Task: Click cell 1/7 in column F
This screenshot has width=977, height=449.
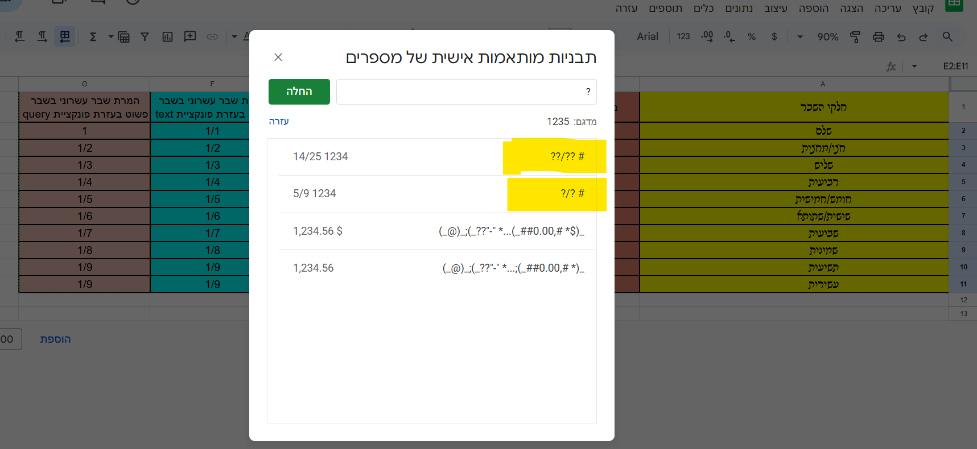Action: [200, 233]
